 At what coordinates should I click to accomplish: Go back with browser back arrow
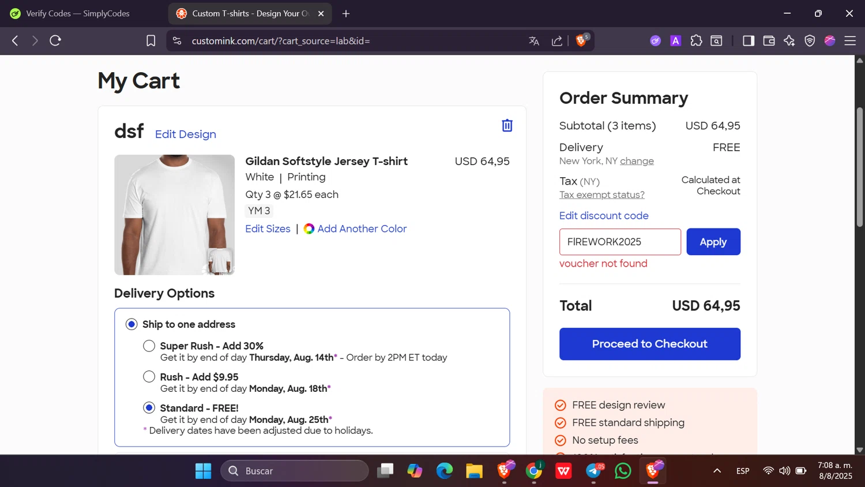pos(15,40)
